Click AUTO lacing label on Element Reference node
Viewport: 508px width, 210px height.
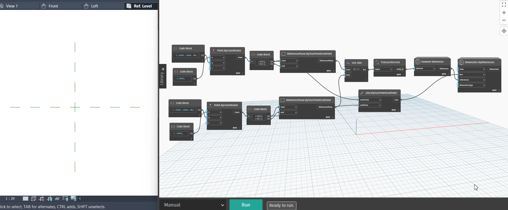coord(444,74)
